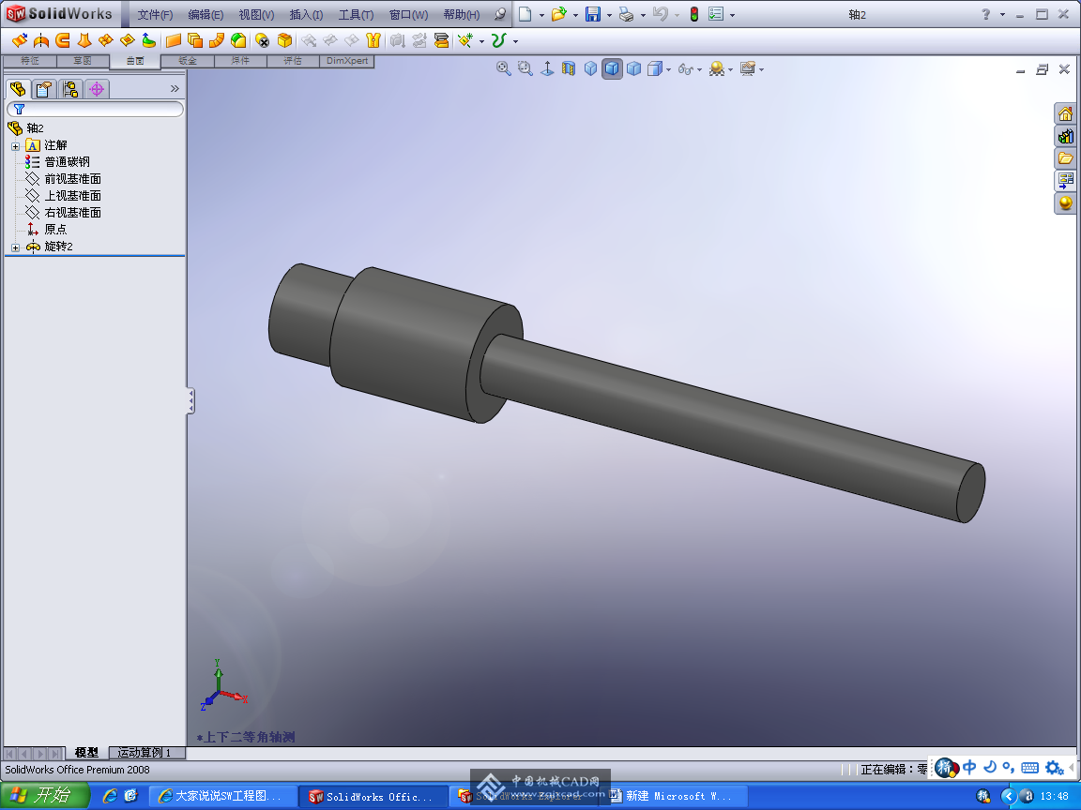
Task: Click the ruled surface icon
Action: click(x=217, y=40)
